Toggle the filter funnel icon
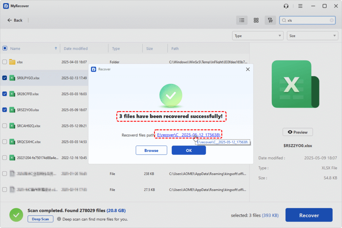342x228 pixels. click(x=270, y=20)
